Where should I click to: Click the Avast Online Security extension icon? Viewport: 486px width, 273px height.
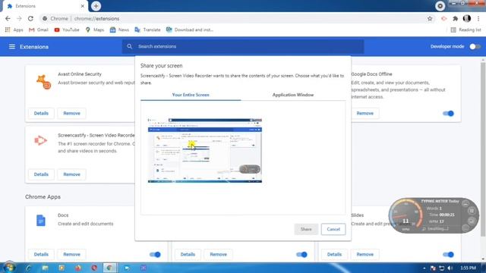43,82
